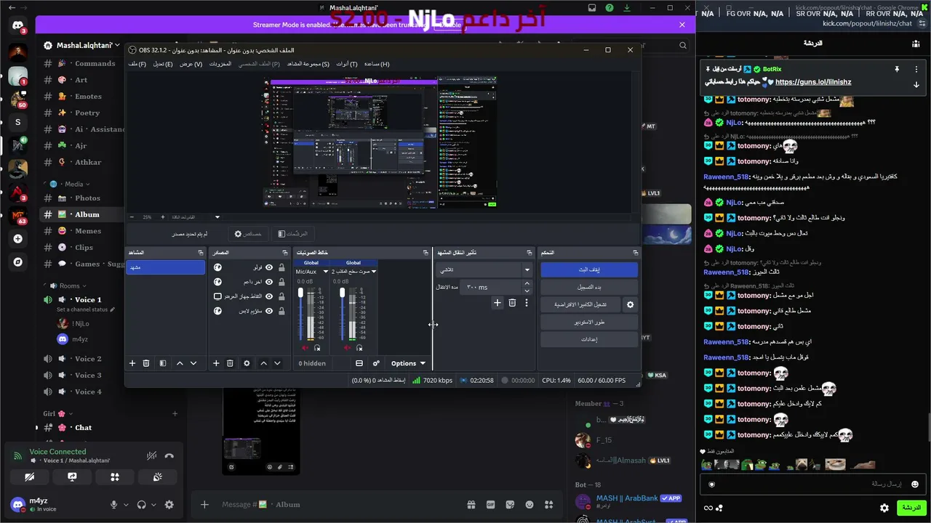The width and height of the screenshot is (931, 523).
Task: Increase transition duration with up arrow
Action: pyautogui.click(x=527, y=285)
